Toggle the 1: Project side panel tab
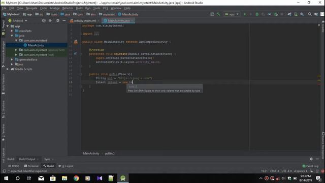This screenshot has height=183, width=325. click(3, 28)
